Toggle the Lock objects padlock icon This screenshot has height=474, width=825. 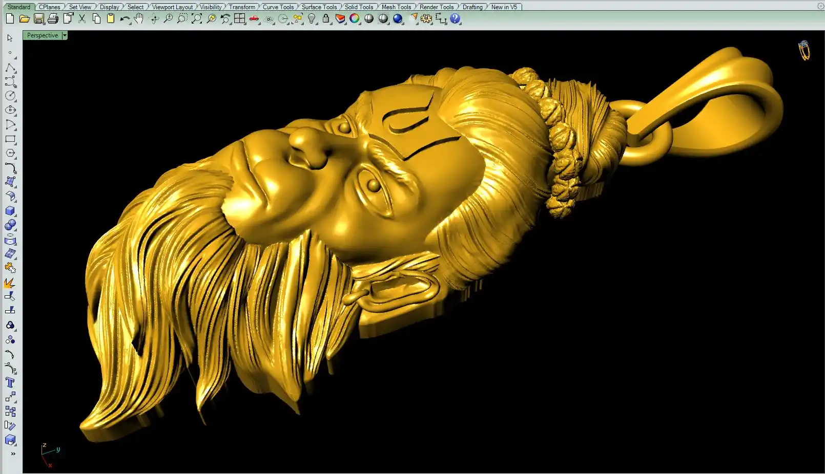(326, 19)
